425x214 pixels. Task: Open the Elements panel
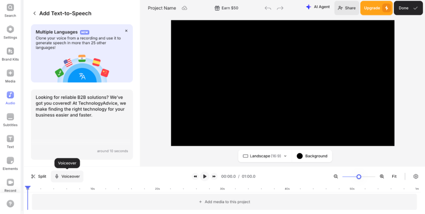(x=10, y=164)
